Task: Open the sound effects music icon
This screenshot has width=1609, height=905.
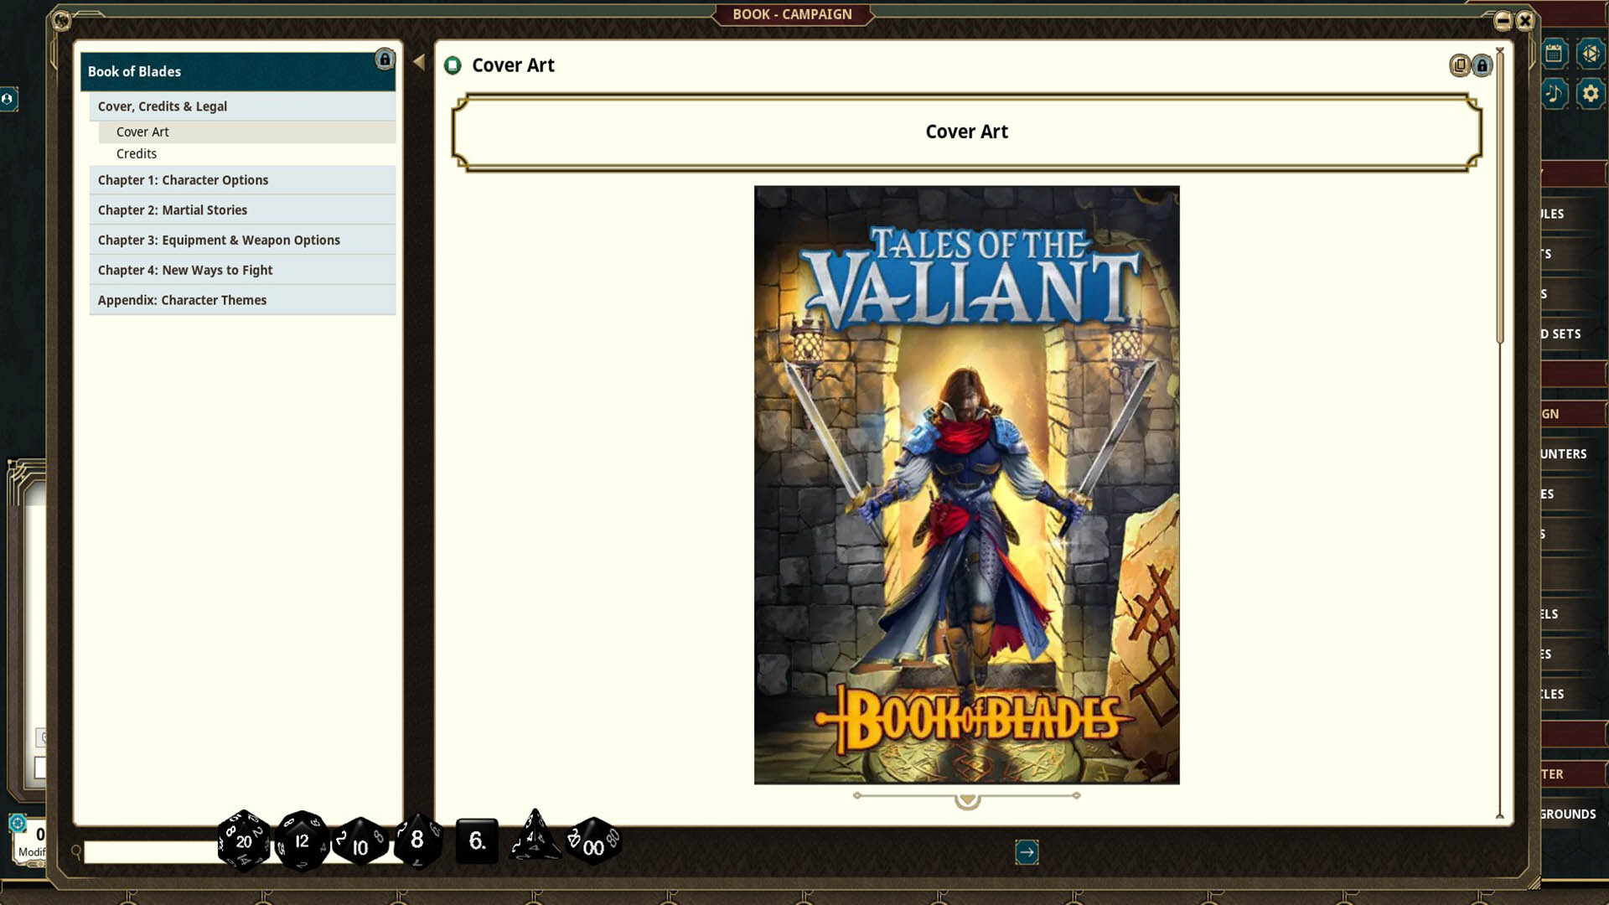Action: 1553,95
